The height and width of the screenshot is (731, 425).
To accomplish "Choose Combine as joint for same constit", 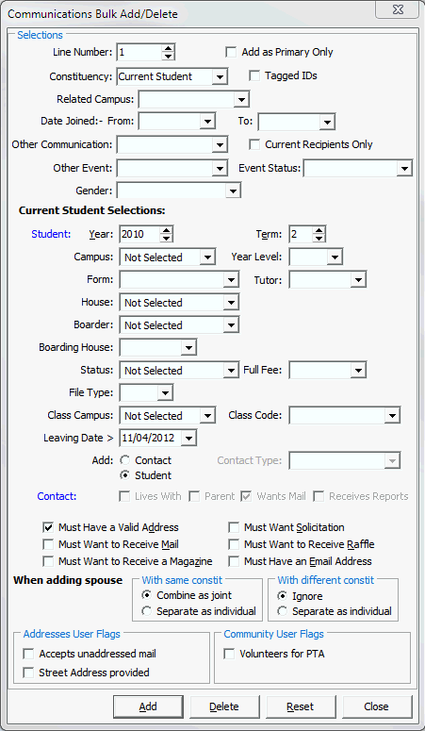I will (147, 596).
